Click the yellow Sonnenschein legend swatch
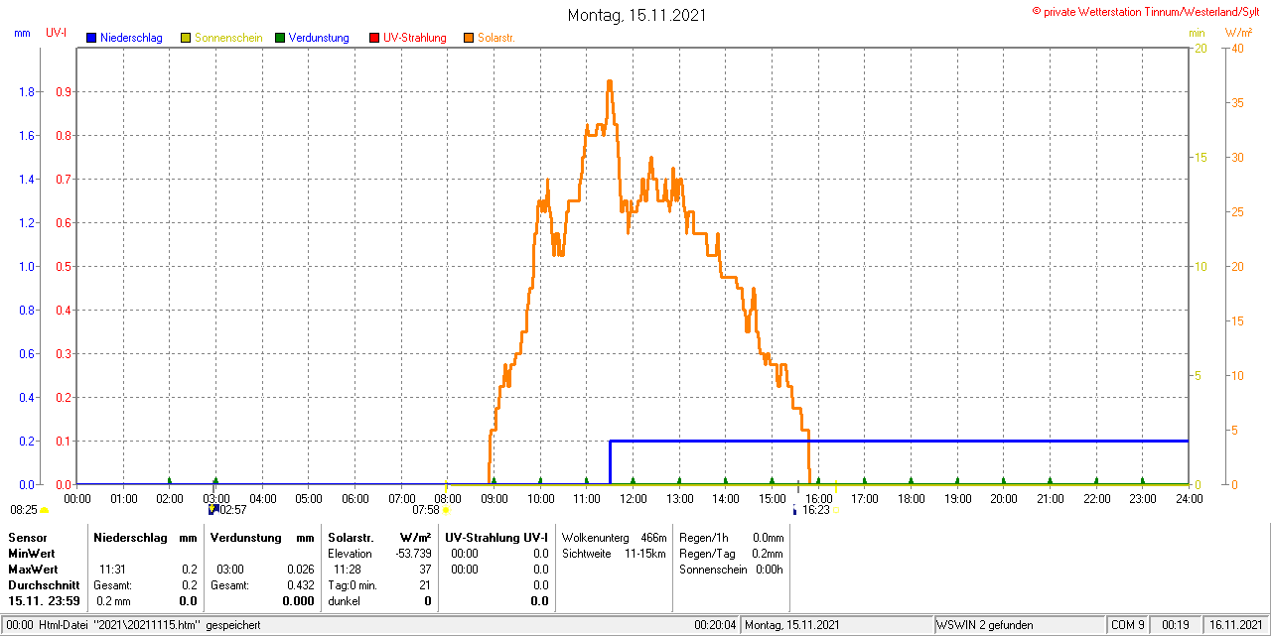Viewport: 1271px width, 636px height. click(186, 38)
